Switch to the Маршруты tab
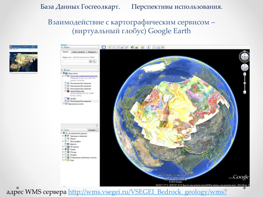This screenshot has height=197, width=263. pos(92,52)
